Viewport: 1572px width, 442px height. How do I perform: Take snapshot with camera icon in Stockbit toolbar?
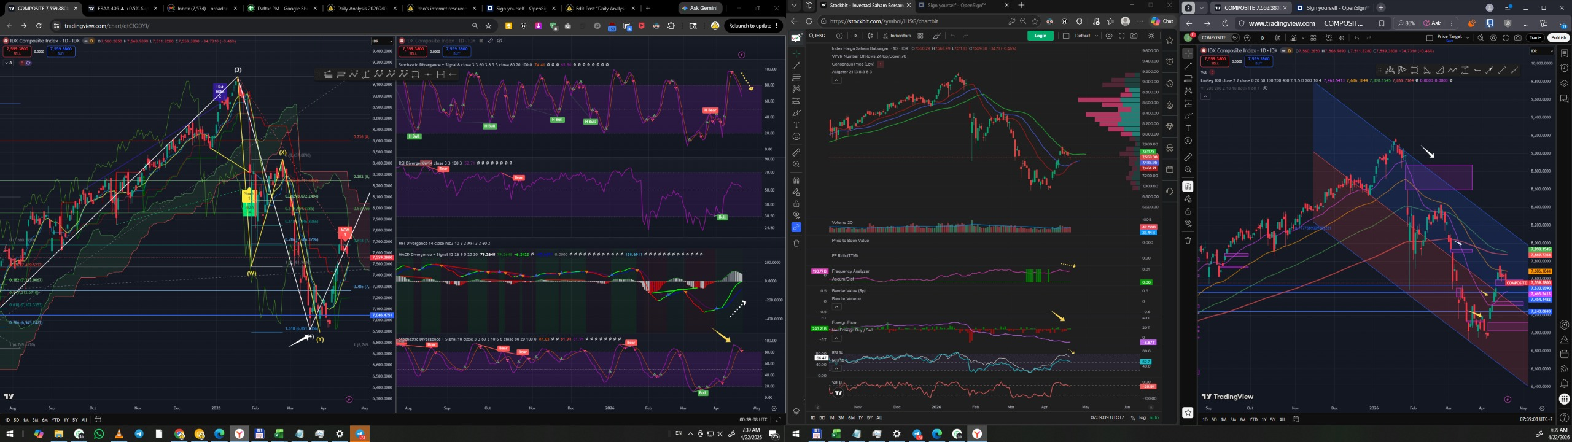pyautogui.click(x=1134, y=36)
